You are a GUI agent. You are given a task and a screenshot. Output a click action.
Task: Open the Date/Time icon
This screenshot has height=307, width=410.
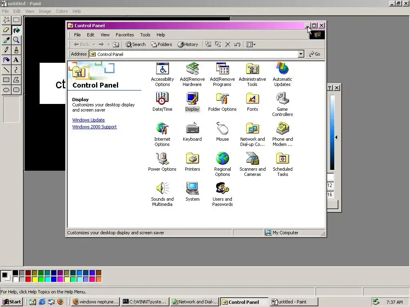pos(163,102)
